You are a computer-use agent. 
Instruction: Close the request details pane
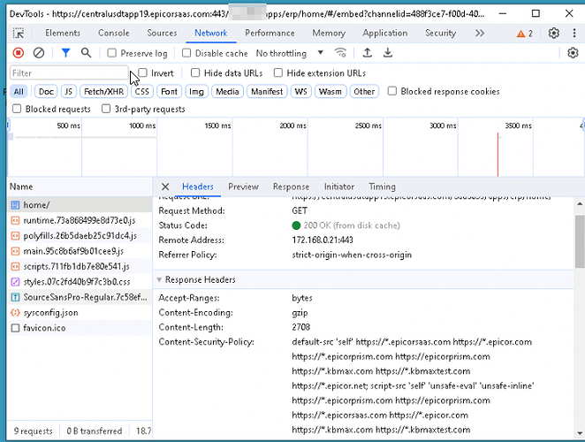pyautogui.click(x=165, y=187)
